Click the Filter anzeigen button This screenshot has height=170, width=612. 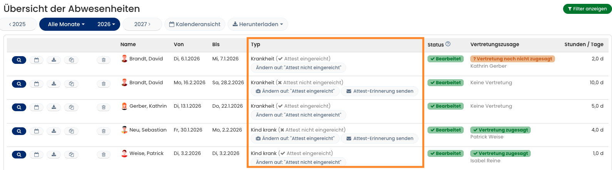[587, 9]
